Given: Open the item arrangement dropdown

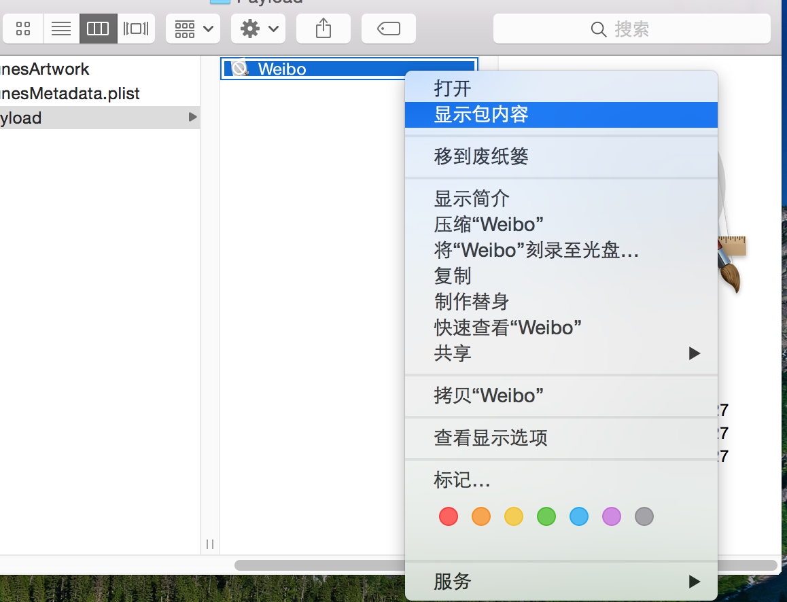Looking at the screenshot, I should pyautogui.click(x=193, y=29).
